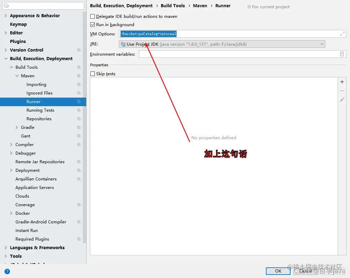Click project-level icon beside Gant
The height and width of the screenshot is (278, 350).
[x=79, y=136]
